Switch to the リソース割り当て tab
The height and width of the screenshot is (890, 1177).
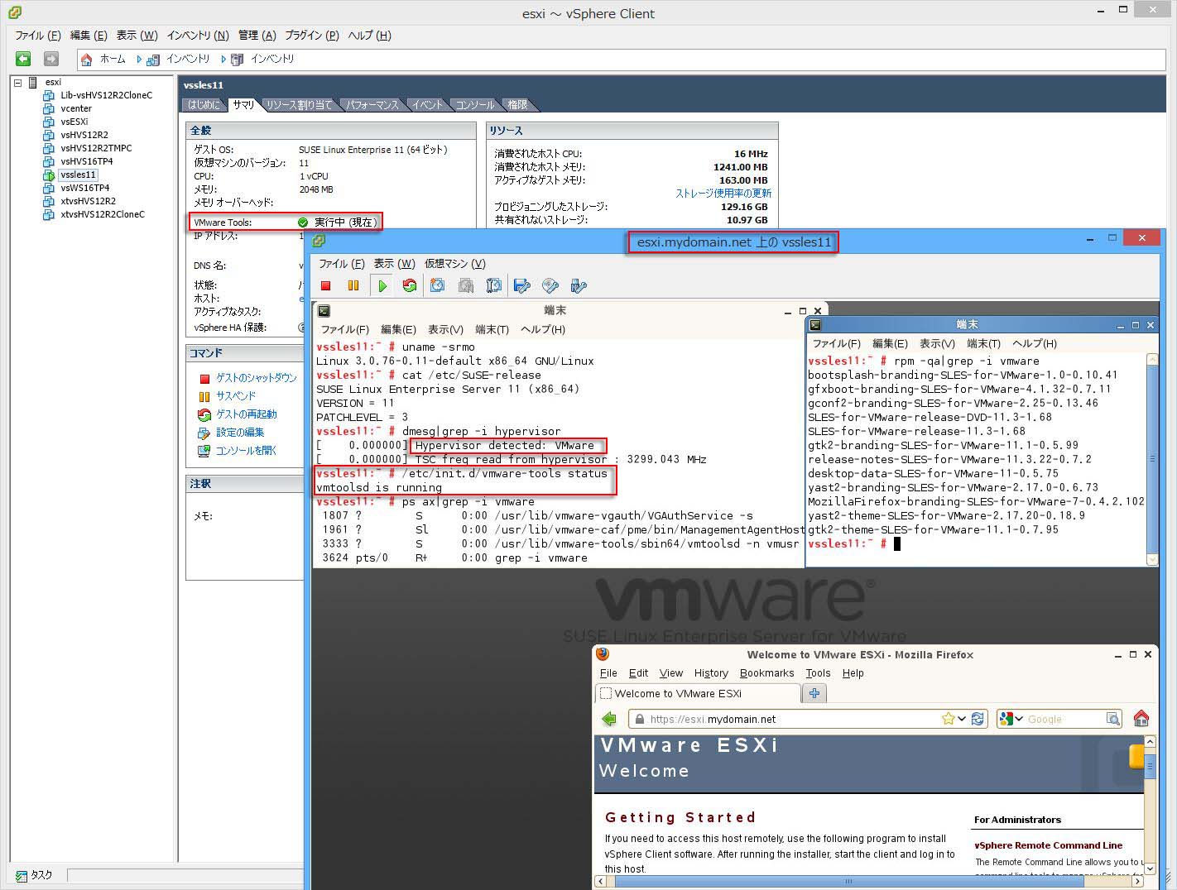coord(299,105)
